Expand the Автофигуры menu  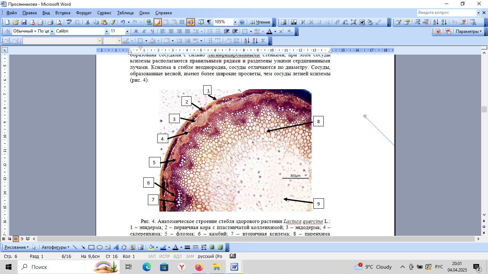click(x=55, y=247)
